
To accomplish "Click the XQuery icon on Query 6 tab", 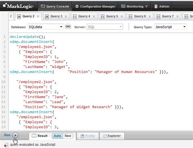I will tap(130, 17).
